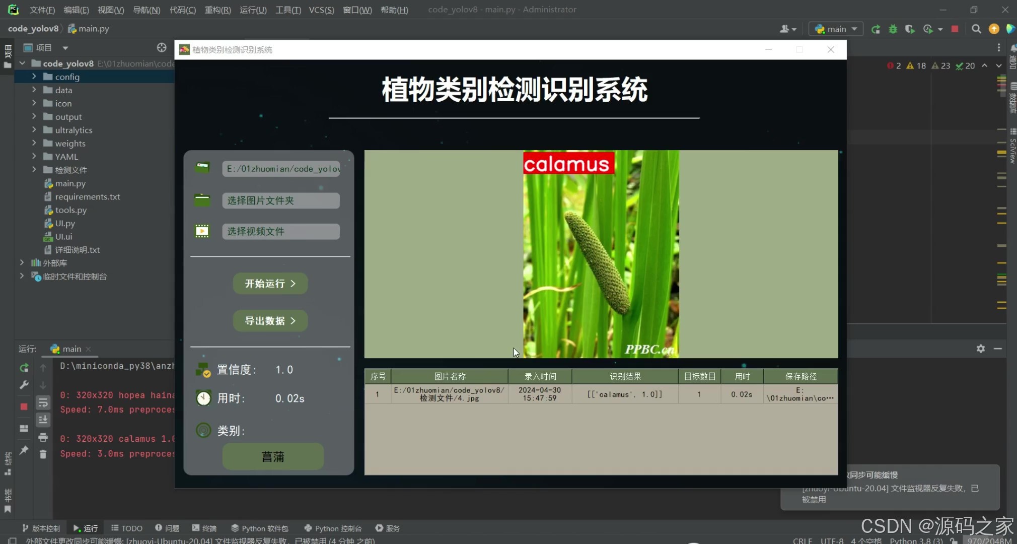Screen dimensions: 1017x544
Task: Stop execution via the red square icon
Action: (x=955, y=29)
